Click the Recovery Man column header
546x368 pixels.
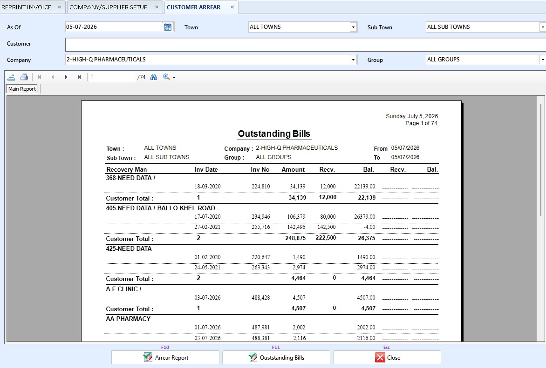(x=126, y=169)
